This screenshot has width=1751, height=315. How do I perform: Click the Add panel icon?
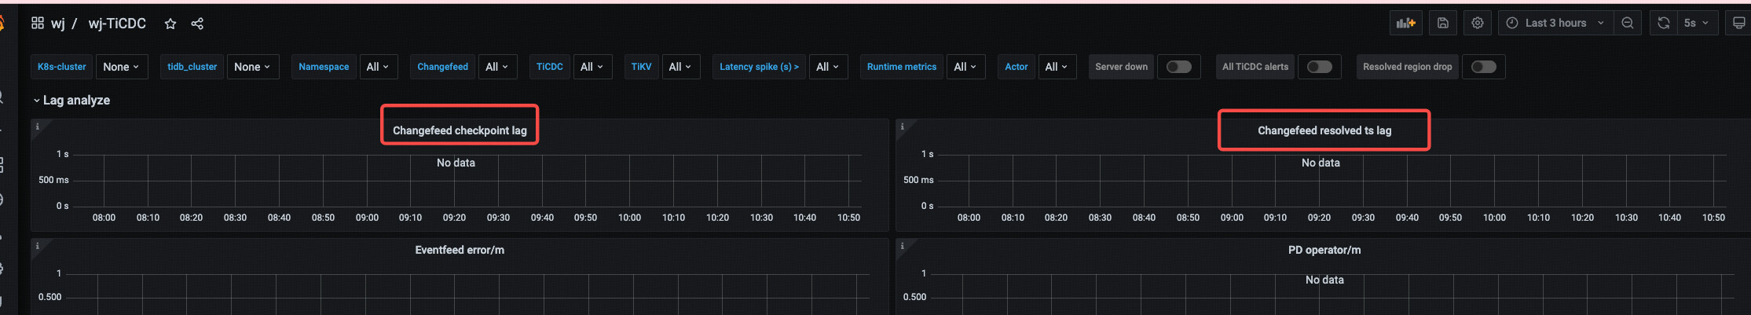1405,24
